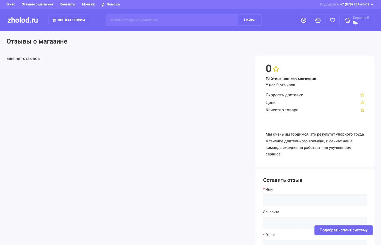Click the Имя field in review form
381x245 pixels.
(315, 200)
